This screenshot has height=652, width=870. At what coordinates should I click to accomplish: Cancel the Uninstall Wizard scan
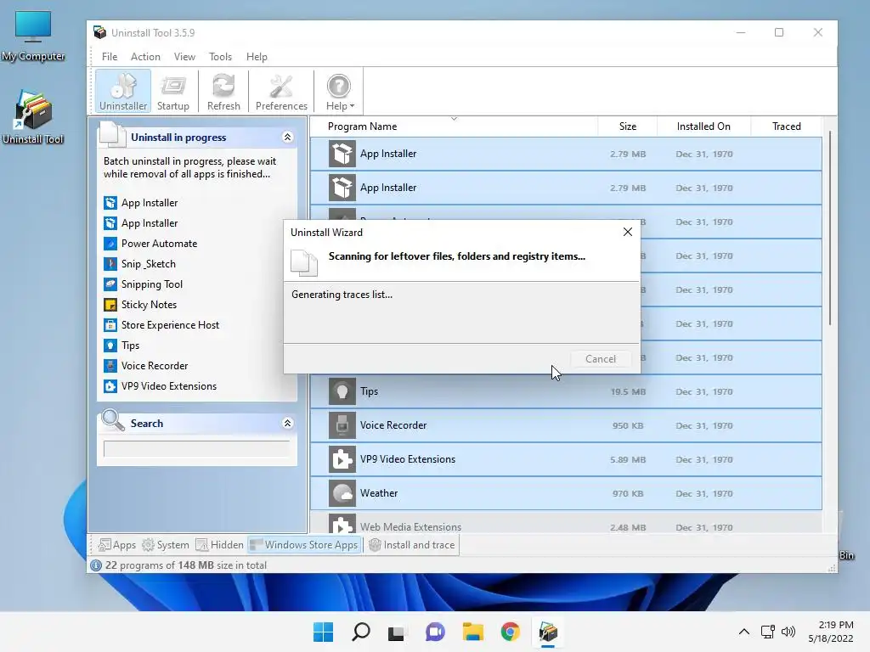click(x=601, y=359)
